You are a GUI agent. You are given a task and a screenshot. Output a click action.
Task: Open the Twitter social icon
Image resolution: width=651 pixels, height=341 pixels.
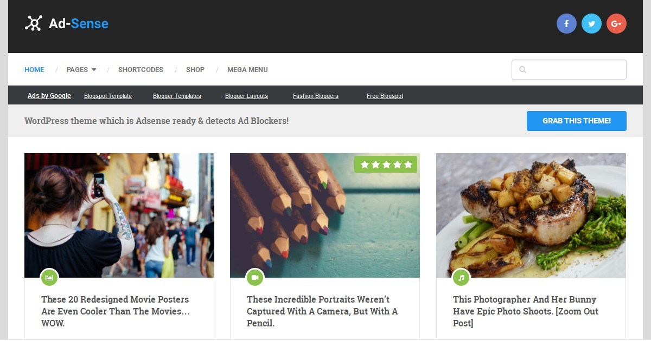tap(591, 24)
